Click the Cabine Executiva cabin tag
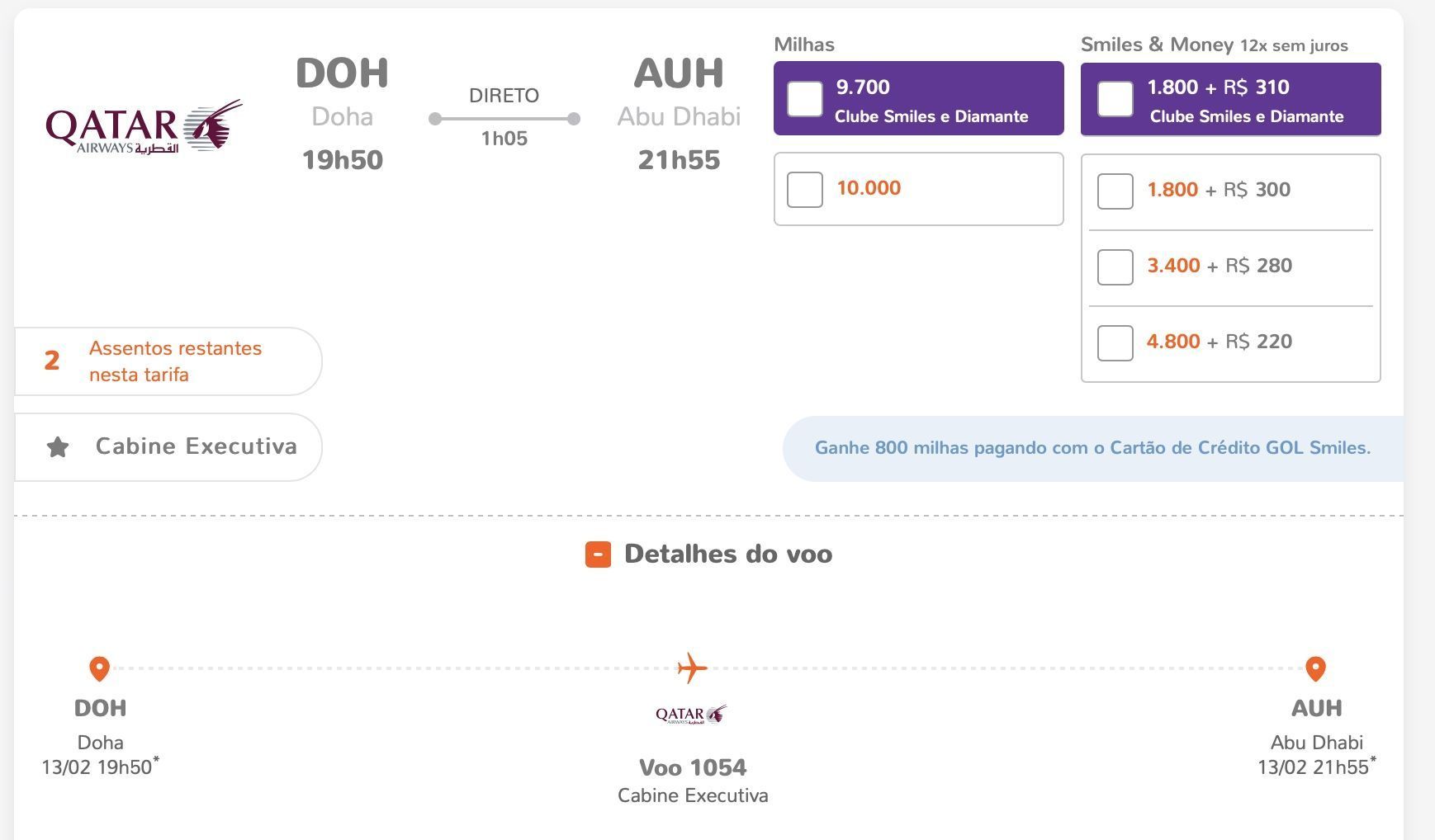The image size is (1435, 840). point(168,446)
